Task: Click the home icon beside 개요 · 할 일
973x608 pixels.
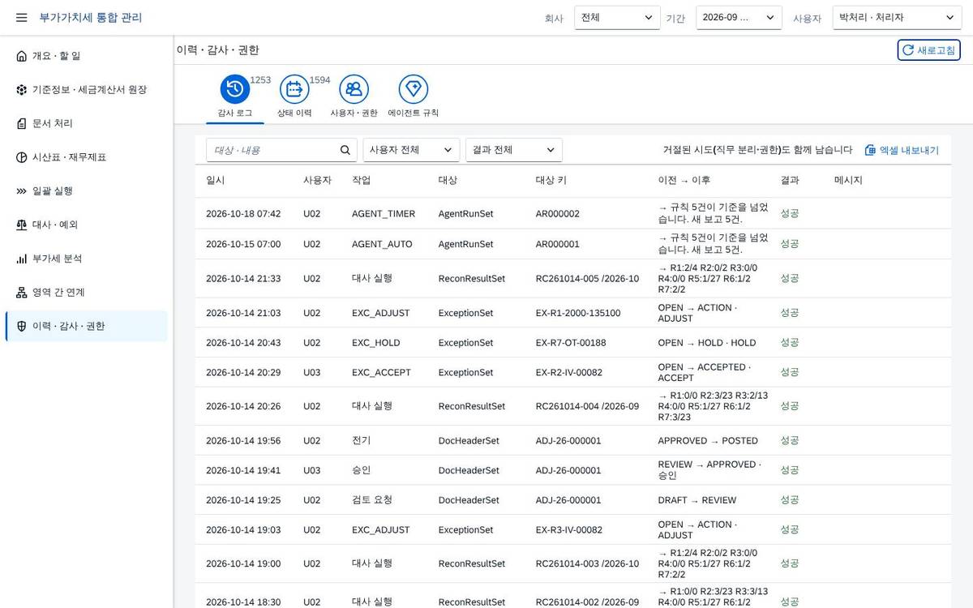Action: [21, 56]
